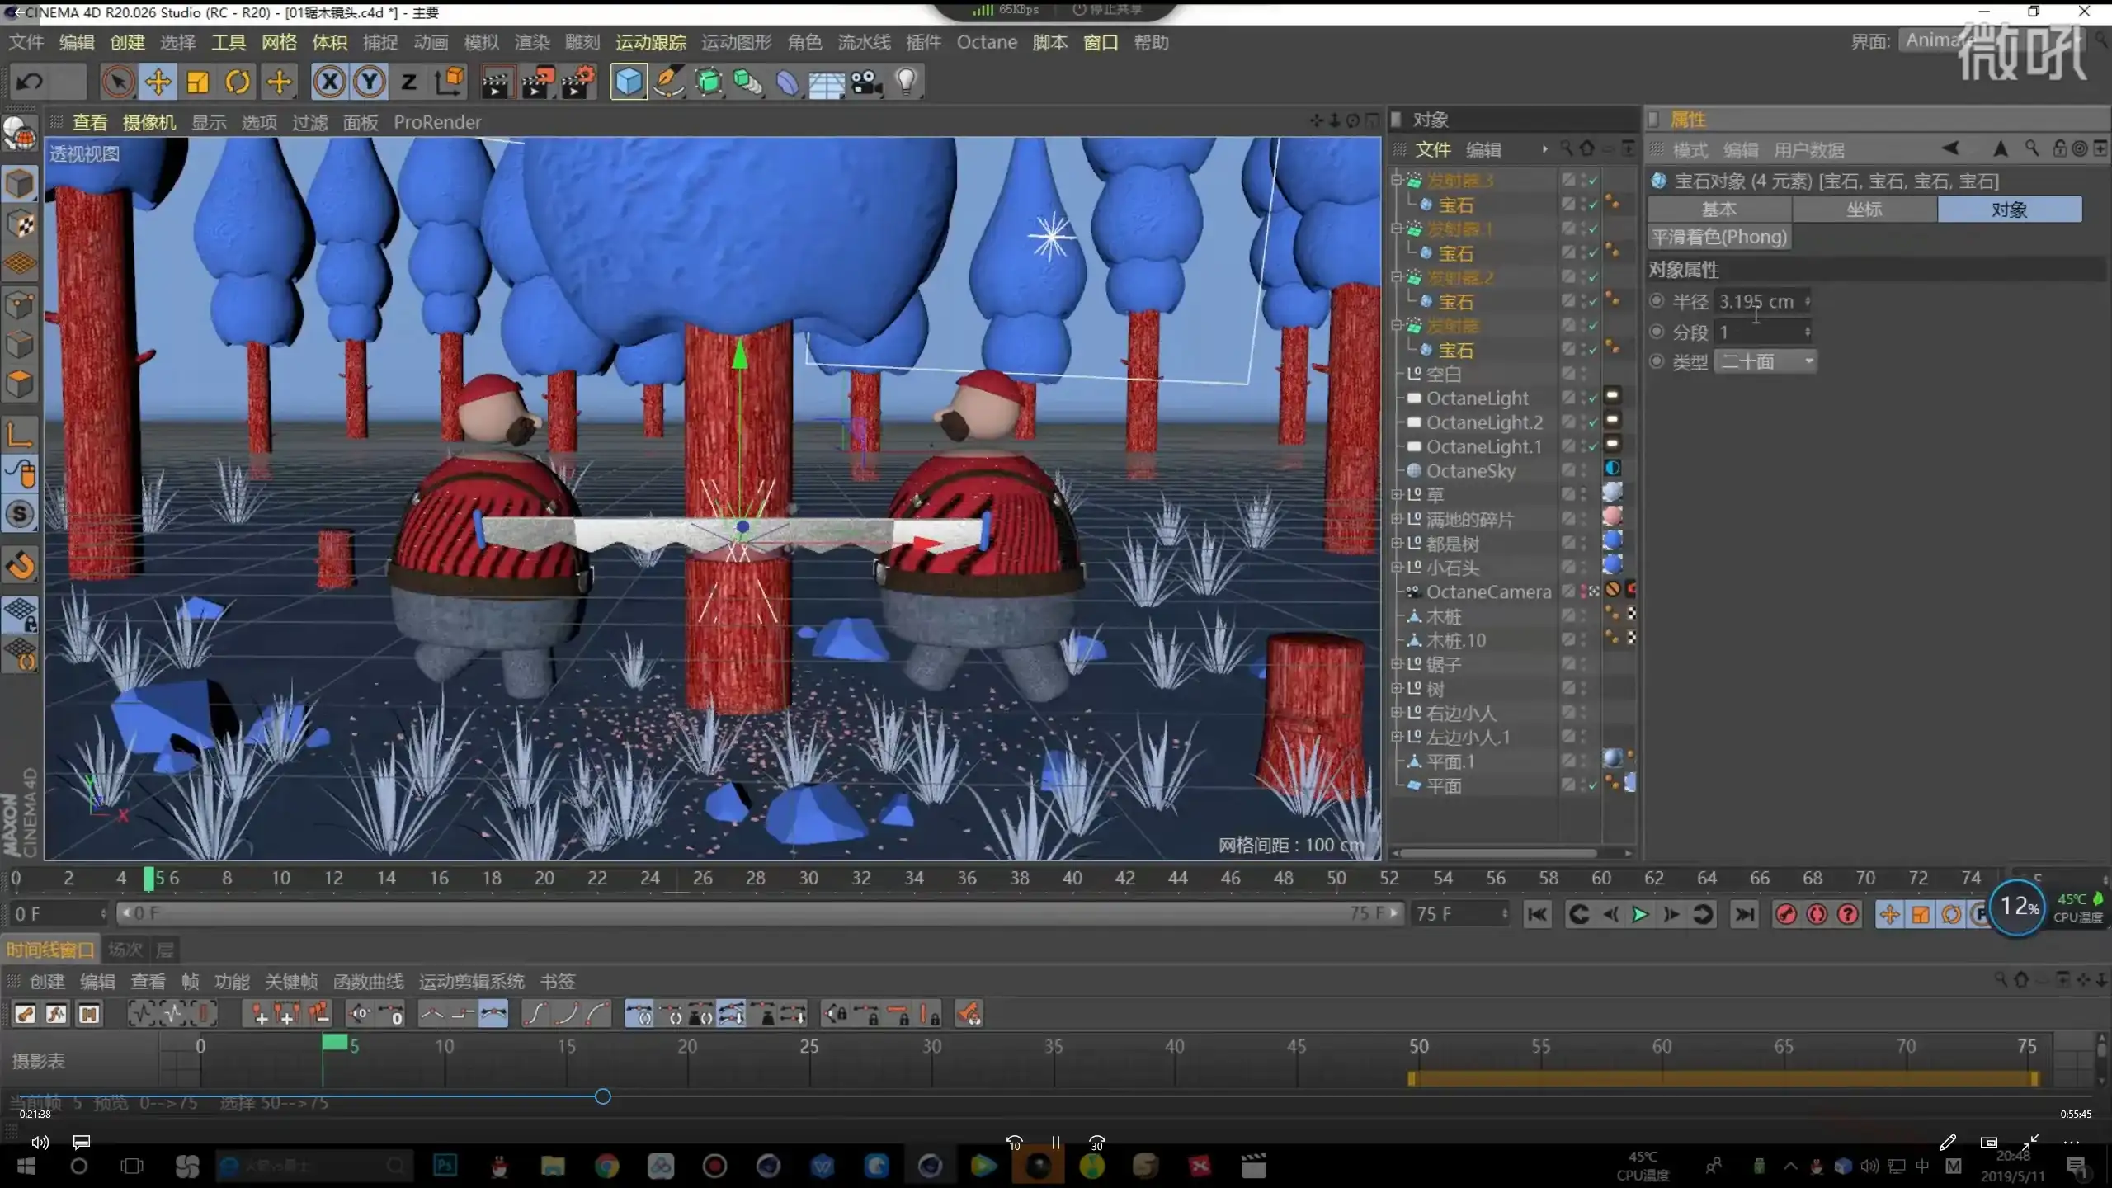Expand the 右边小人 object group
Screen dimensions: 2112x1188
pos(1397,713)
